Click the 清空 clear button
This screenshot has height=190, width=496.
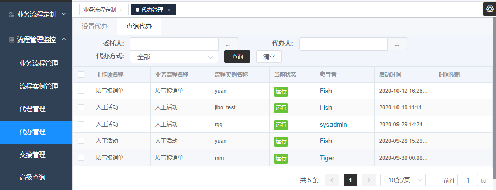click(x=269, y=57)
